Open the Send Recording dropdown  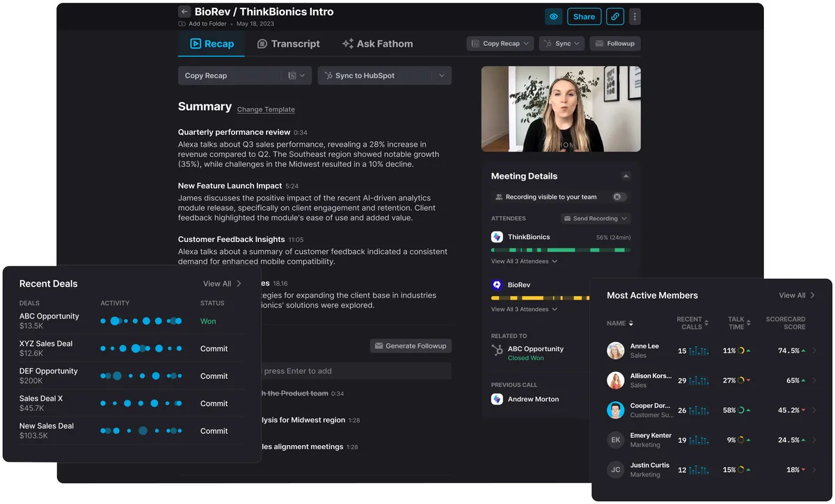(595, 218)
